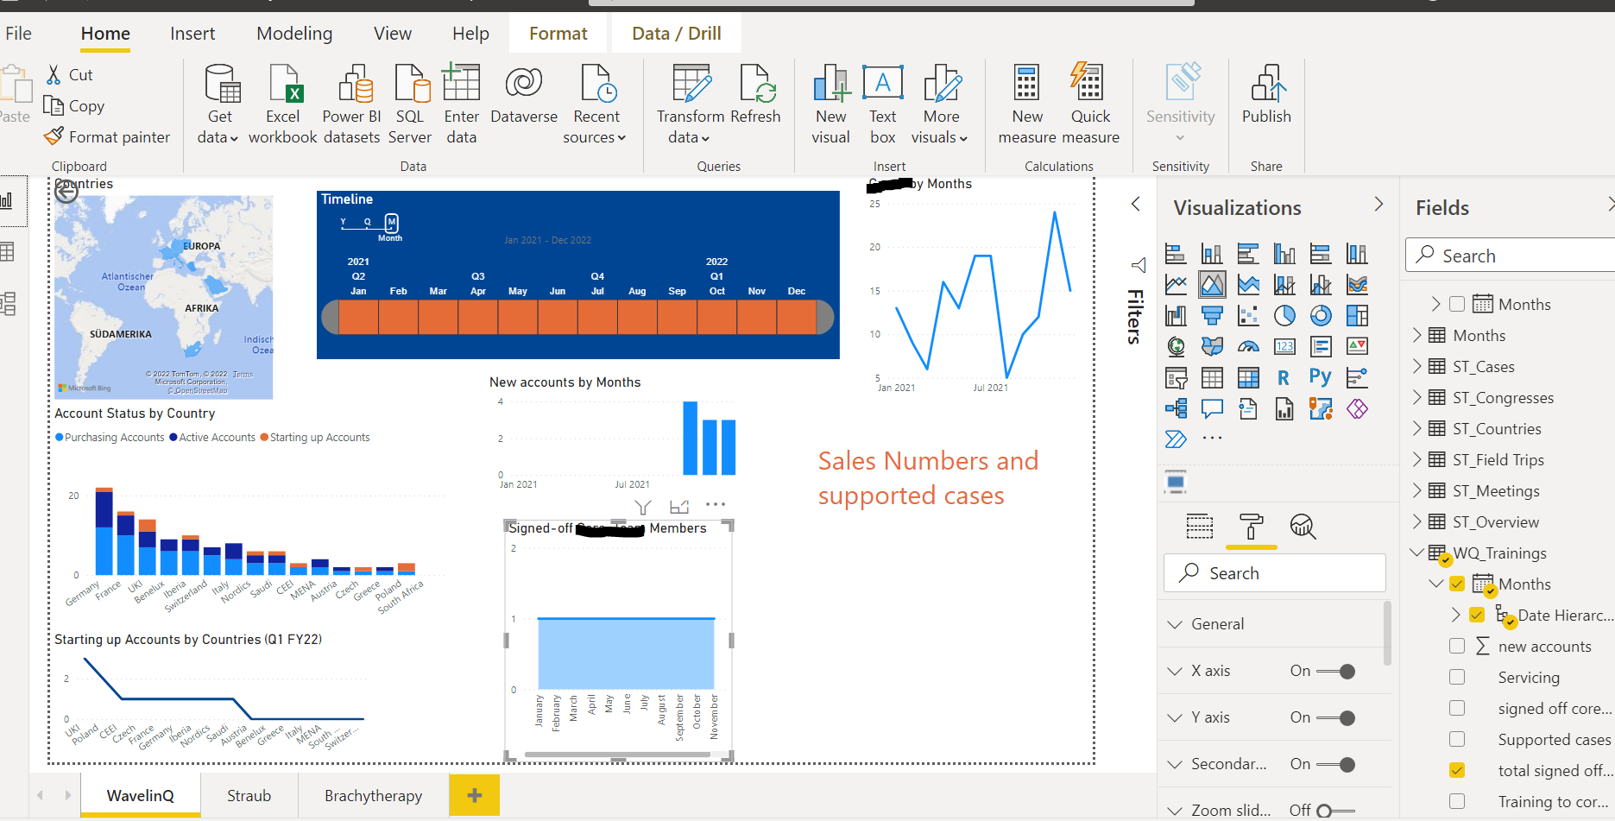Toggle Y axis switch
The image size is (1615, 821).
(x=1335, y=717)
